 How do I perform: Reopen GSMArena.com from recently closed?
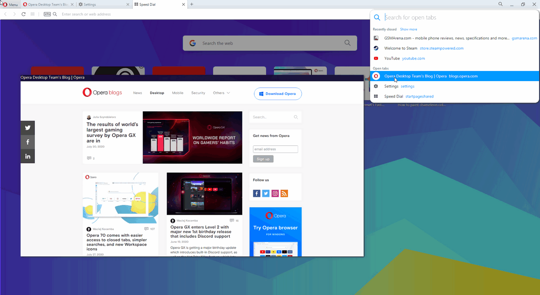coord(455,38)
